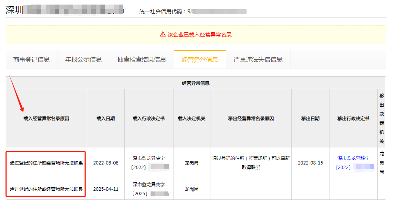
Task: Click the vertical 移出决定机关 column header
Action: [382, 119]
